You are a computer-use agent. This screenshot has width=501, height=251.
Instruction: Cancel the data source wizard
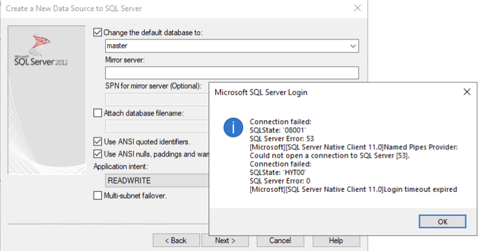[x=280, y=241]
